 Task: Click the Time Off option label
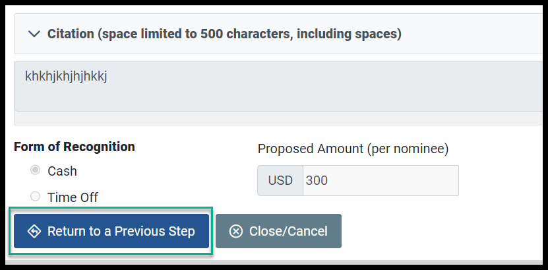(x=73, y=197)
